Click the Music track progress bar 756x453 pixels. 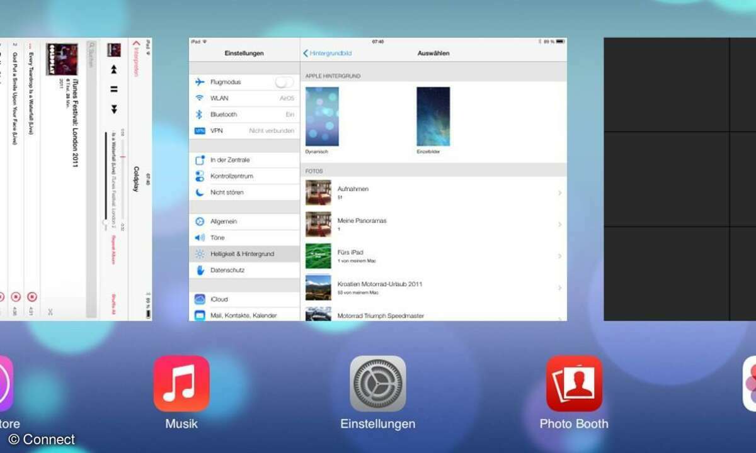tap(123, 179)
